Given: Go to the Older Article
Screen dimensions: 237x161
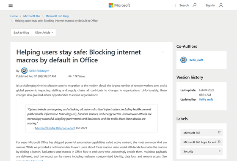Looking at the screenshot, I should 44,32.
